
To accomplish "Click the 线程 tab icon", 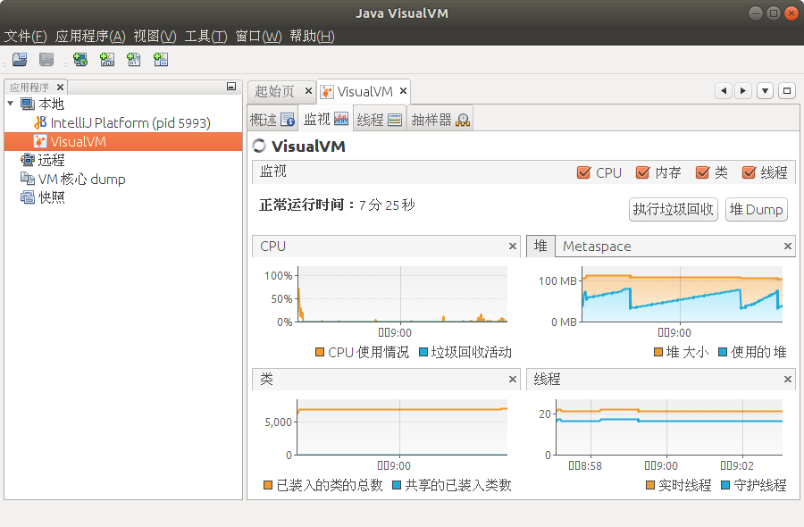I will (x=395, y=120).
